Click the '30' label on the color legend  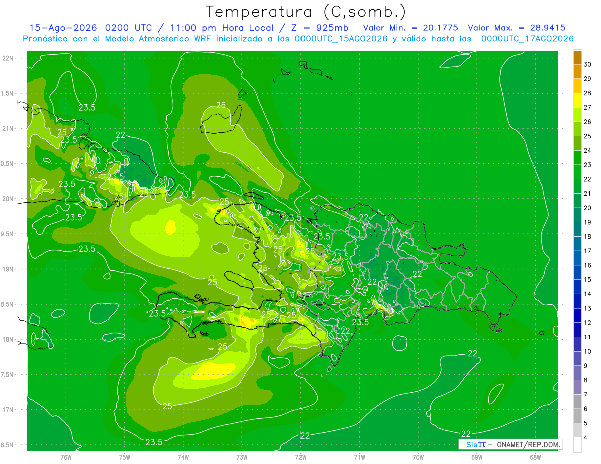click(x=588, y=64)
